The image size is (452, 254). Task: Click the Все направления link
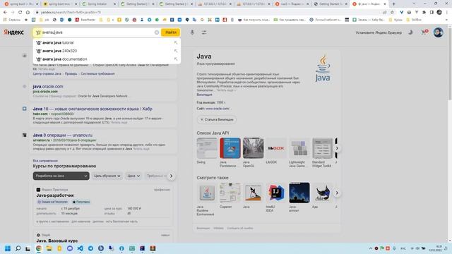pos(45,161)
